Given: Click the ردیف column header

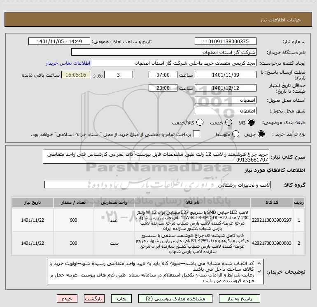Looking at the screenshot, I should click(299, 202).
